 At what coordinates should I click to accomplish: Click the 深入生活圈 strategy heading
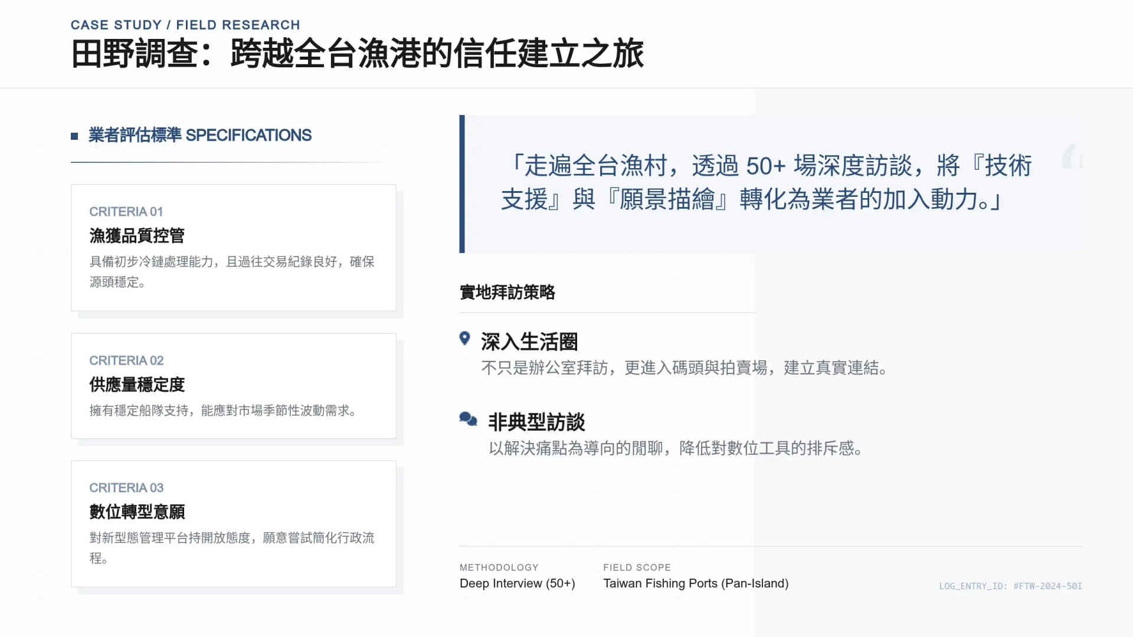(529, 342)
